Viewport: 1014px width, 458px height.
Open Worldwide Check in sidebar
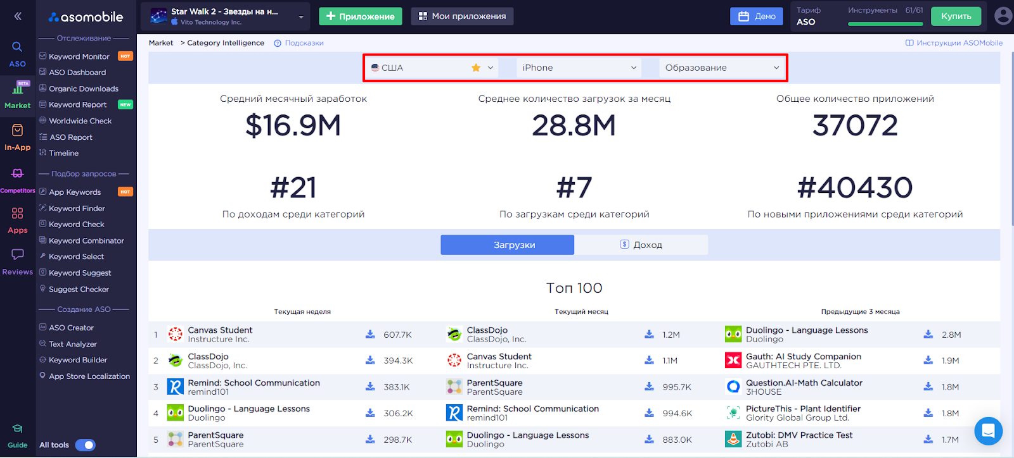(x=80, y=121)
